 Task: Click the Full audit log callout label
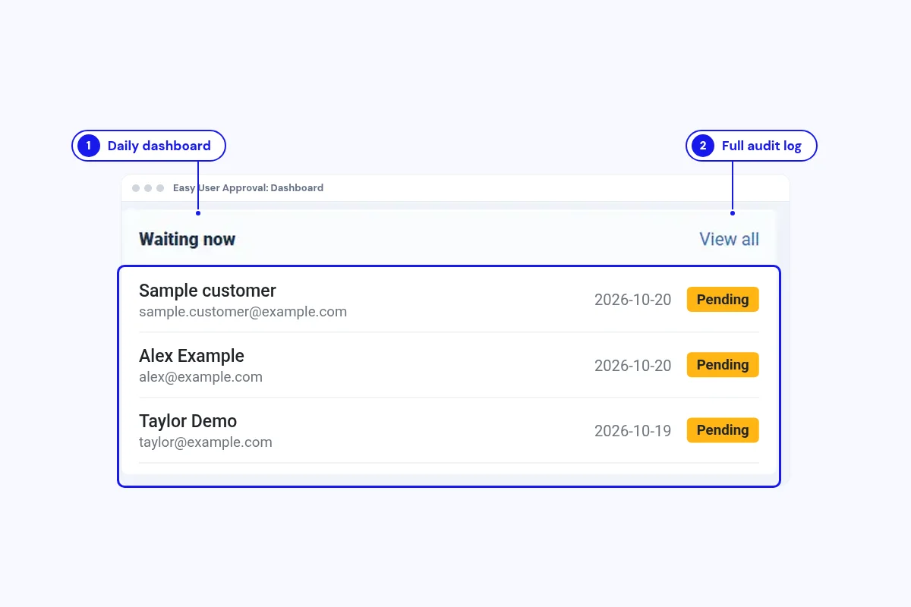point(761,146)
